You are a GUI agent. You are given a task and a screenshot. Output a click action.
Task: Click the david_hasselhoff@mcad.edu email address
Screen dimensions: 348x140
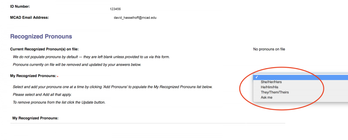(135, 18)
